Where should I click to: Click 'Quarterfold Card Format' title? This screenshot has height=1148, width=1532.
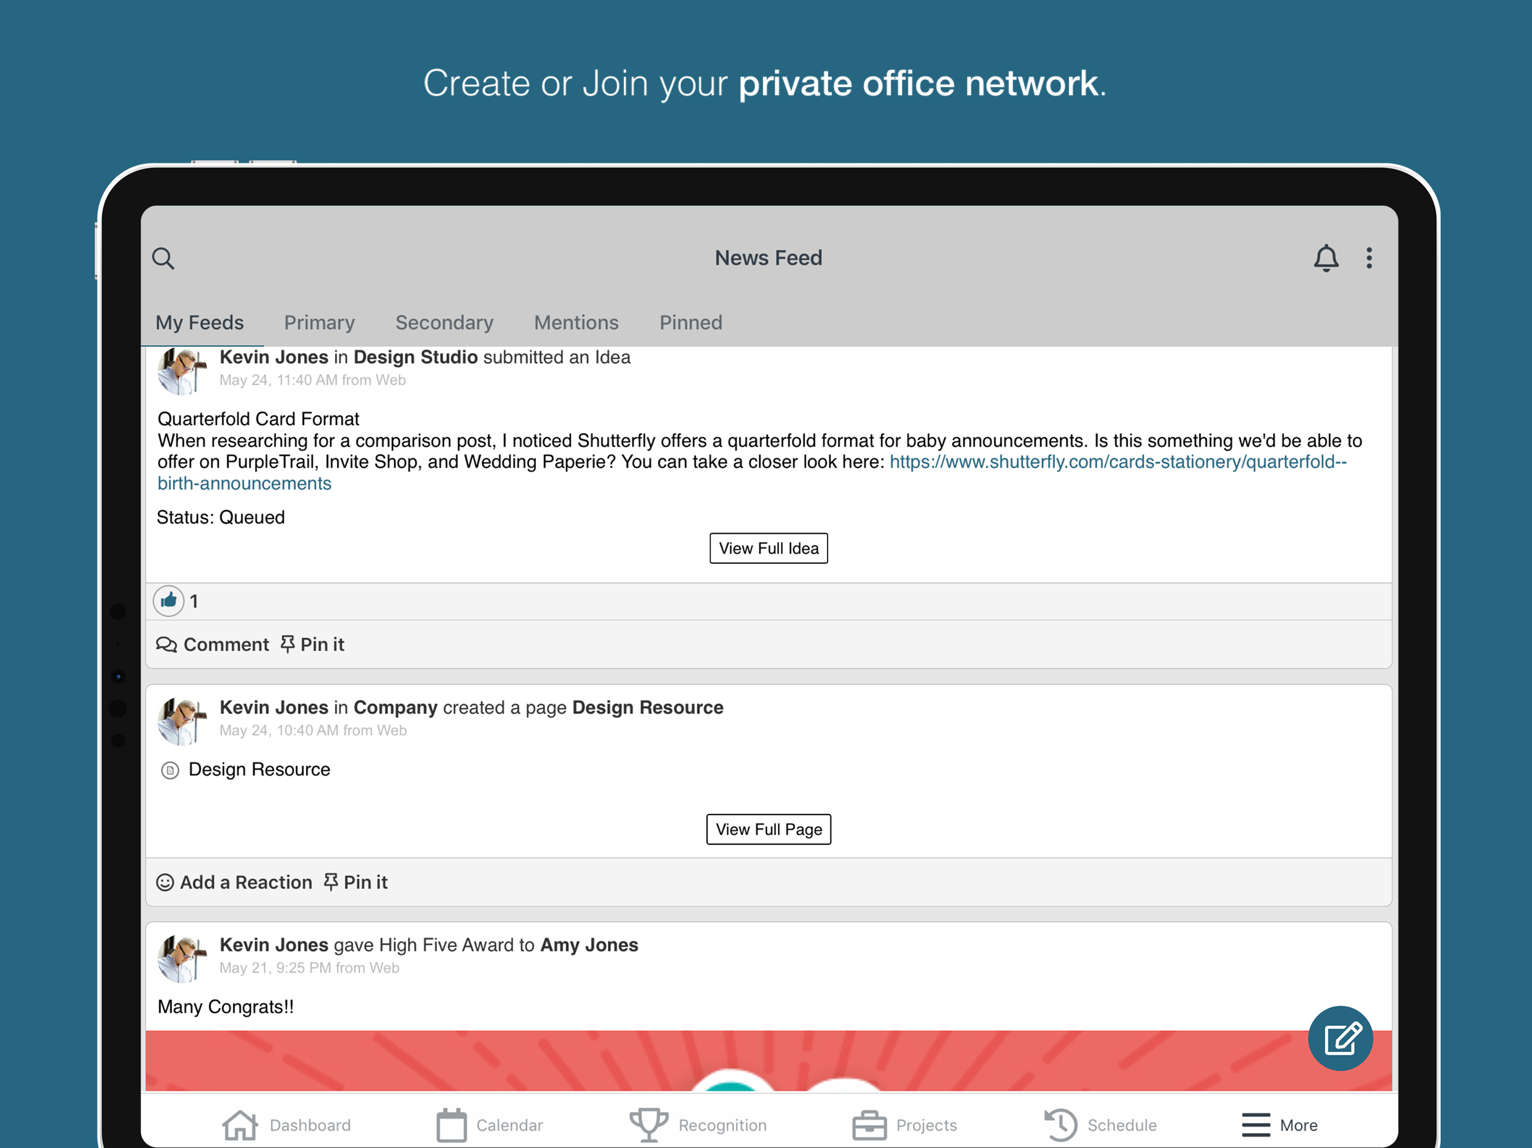point(259,419)
